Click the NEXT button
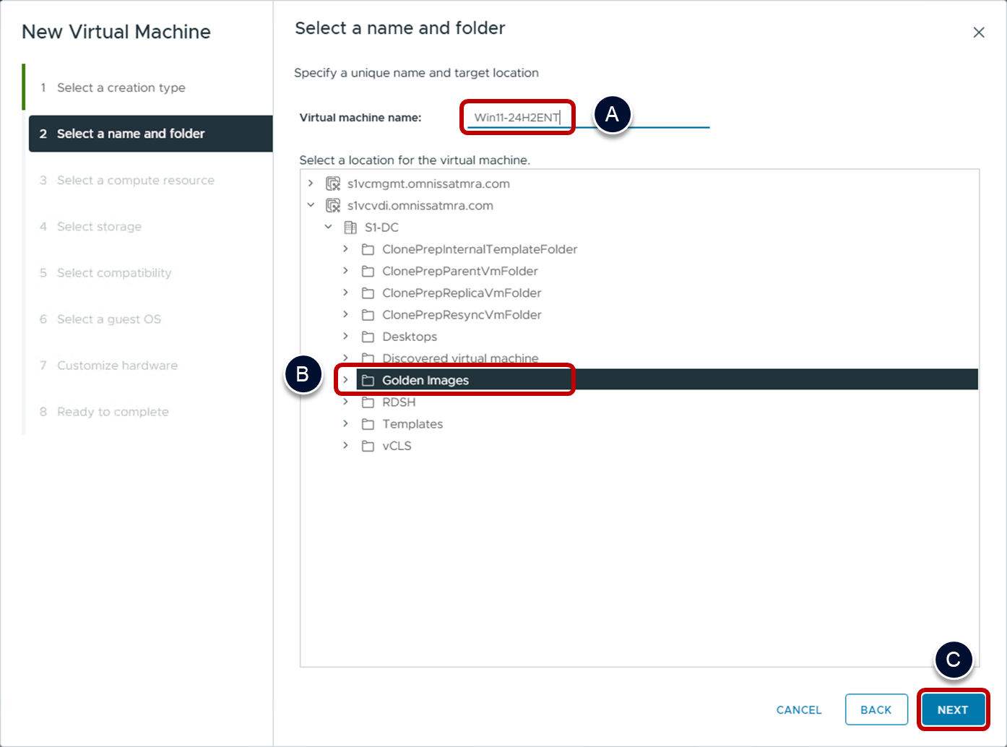 click(952, 710)
